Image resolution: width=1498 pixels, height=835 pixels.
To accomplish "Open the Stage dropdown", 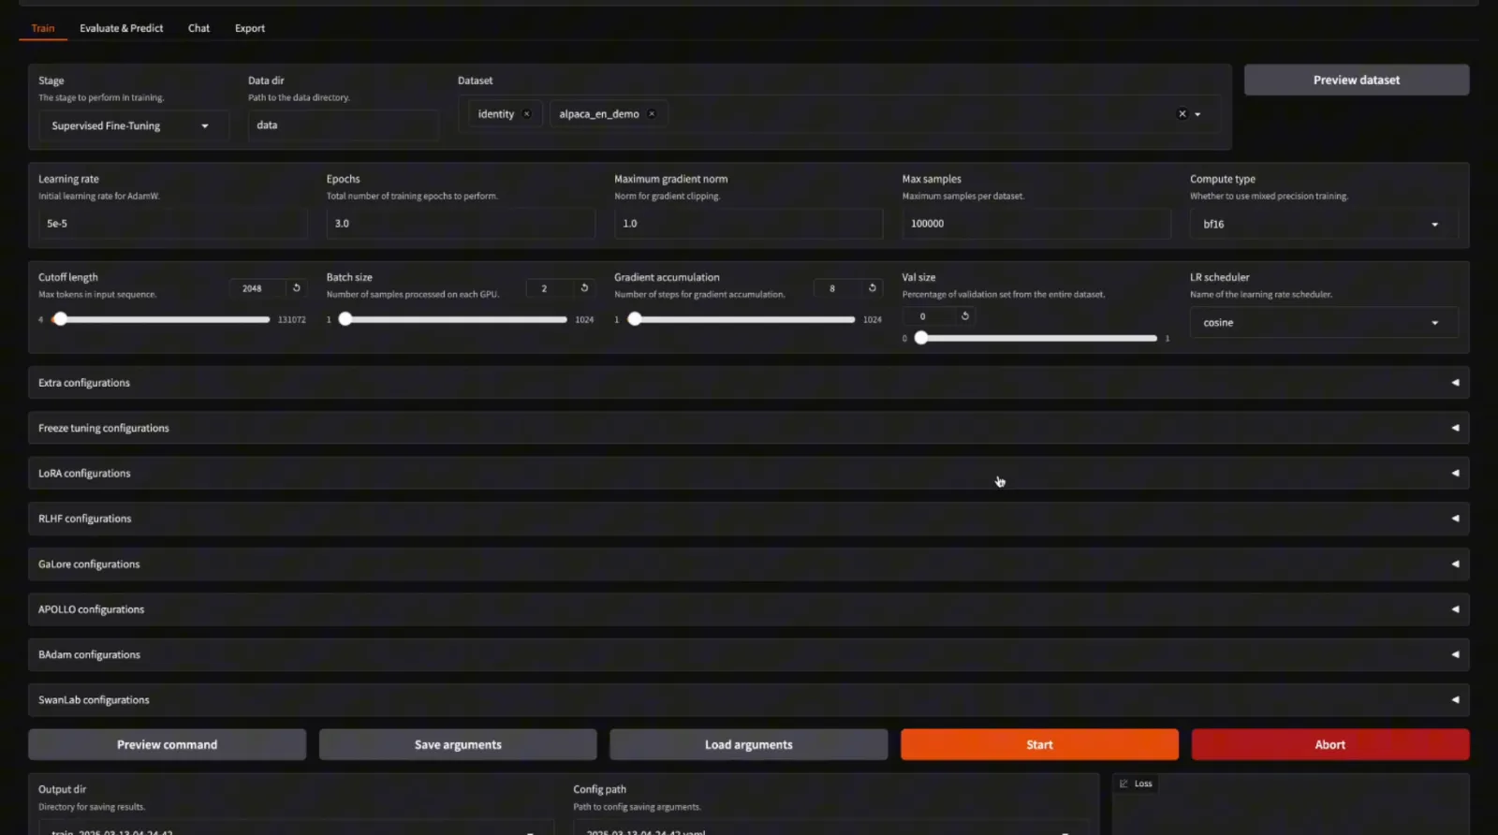I will [x=132, y=125].
